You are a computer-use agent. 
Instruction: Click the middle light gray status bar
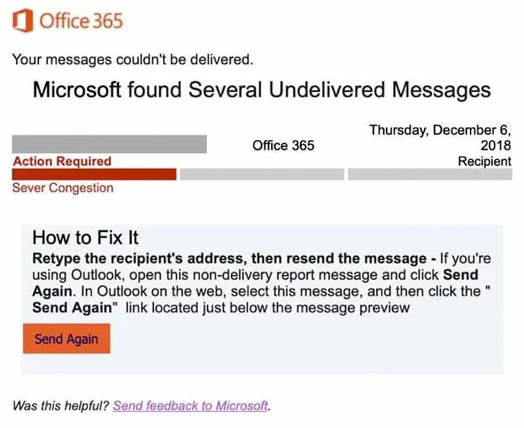262,174
